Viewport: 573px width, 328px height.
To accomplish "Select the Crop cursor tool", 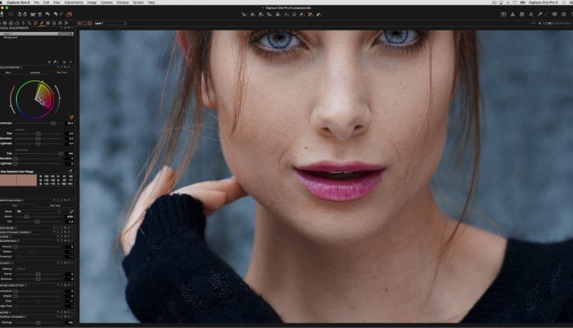I will point(270,14).
